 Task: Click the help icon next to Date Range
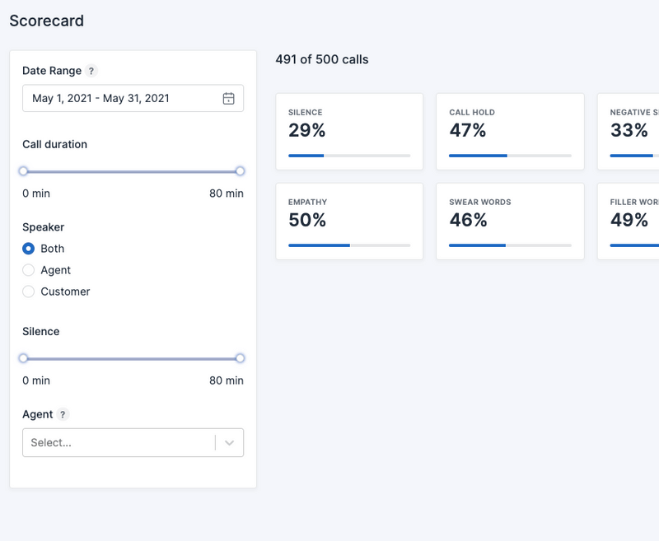91,72
